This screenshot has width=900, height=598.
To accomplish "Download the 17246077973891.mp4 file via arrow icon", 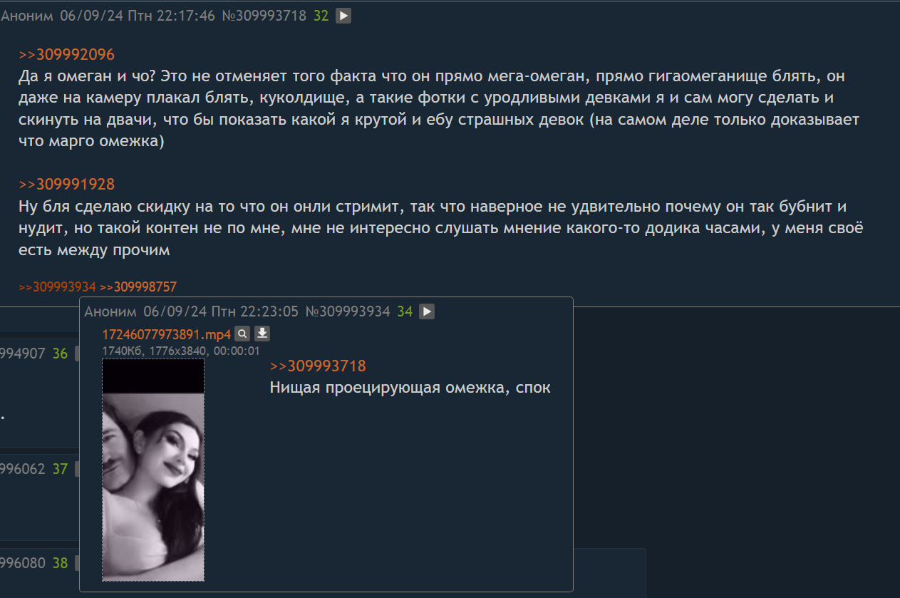I will click(262, 334).
